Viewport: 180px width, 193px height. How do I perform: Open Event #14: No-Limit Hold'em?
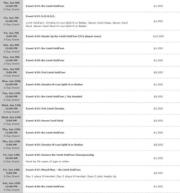[x=45, y=6]
